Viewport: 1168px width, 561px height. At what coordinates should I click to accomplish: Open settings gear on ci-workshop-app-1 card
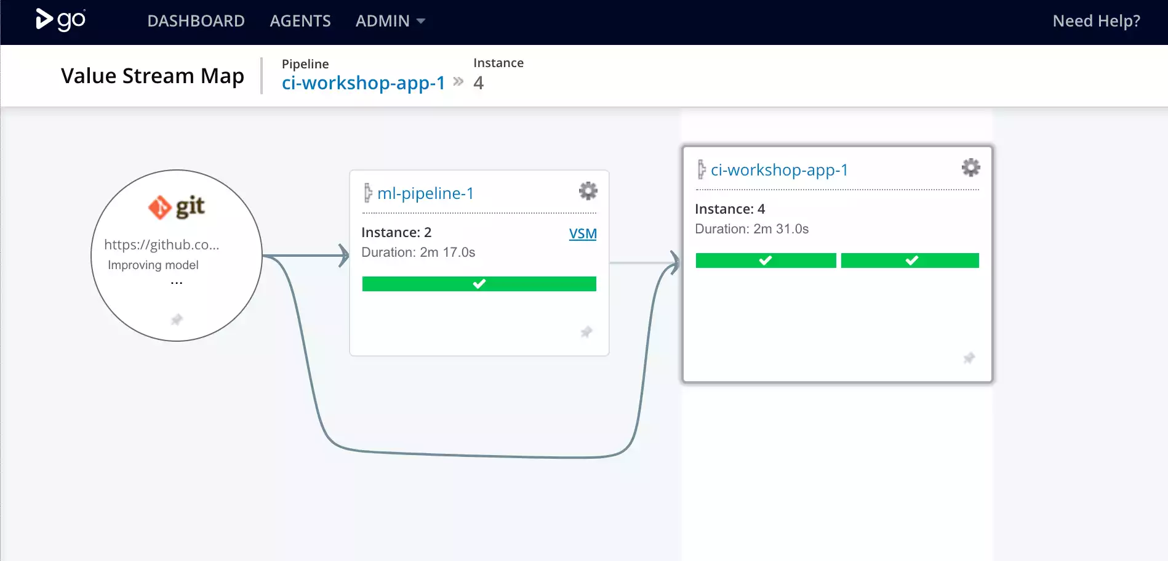pos(970,167)
